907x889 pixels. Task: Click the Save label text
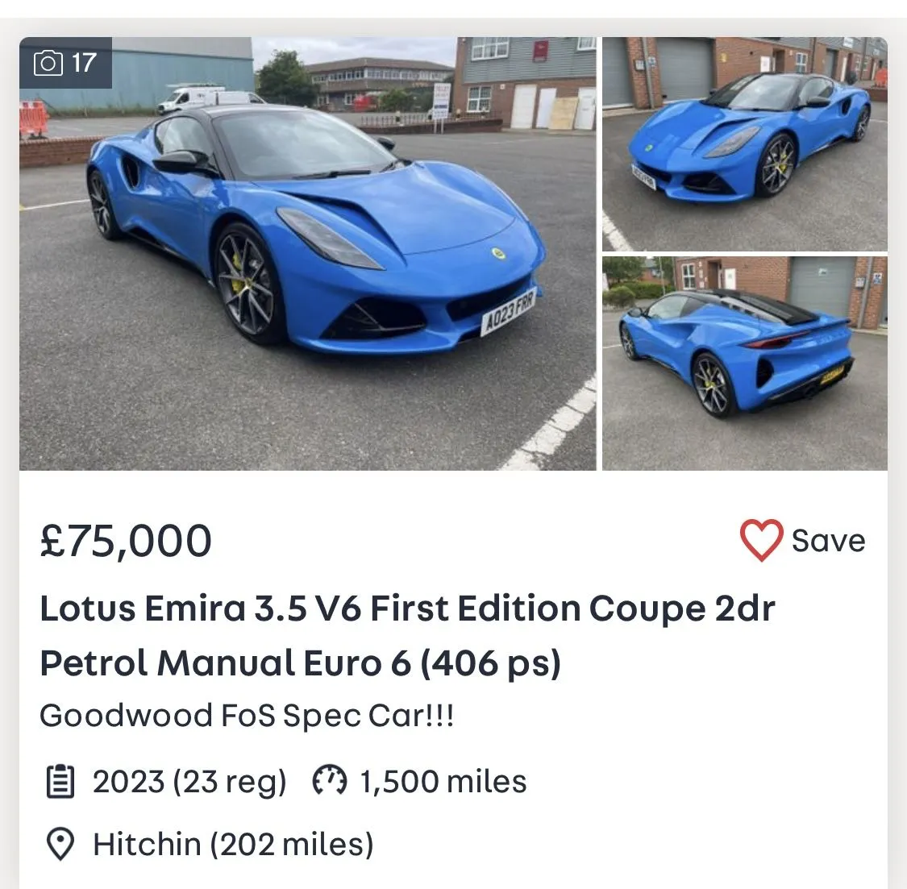(x=828, y=540)
